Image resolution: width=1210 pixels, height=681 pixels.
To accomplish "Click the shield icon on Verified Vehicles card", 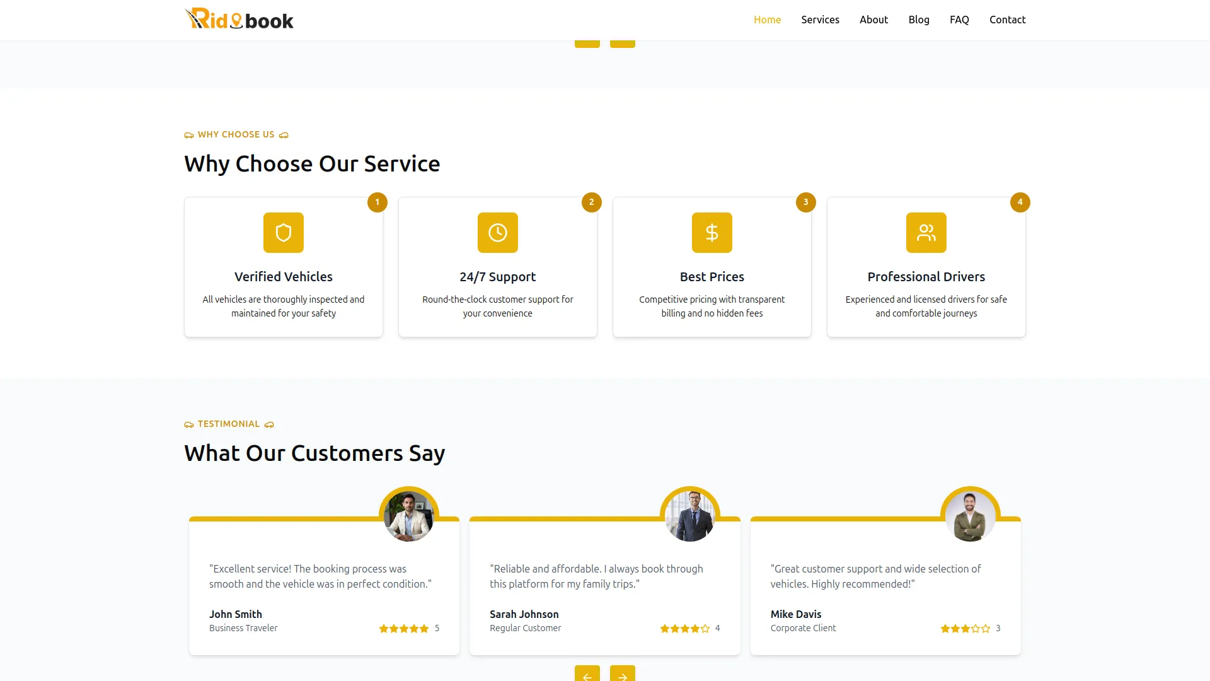I will (283, 232).
